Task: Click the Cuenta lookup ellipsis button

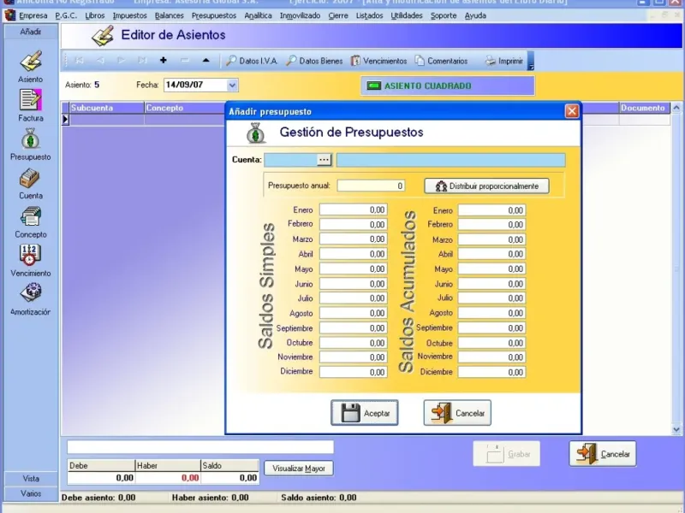Action: 324,160
